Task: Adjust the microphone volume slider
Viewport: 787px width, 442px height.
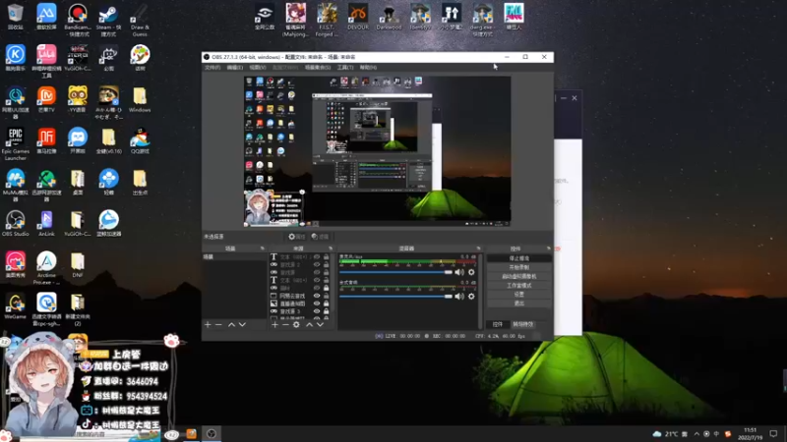Action: pos(396,272)
